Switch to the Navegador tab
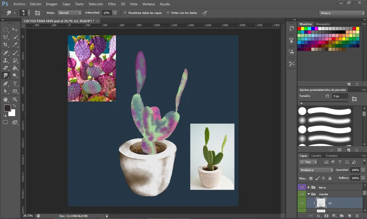Viewport: 367px width, 219px height. tap(323, 24)
